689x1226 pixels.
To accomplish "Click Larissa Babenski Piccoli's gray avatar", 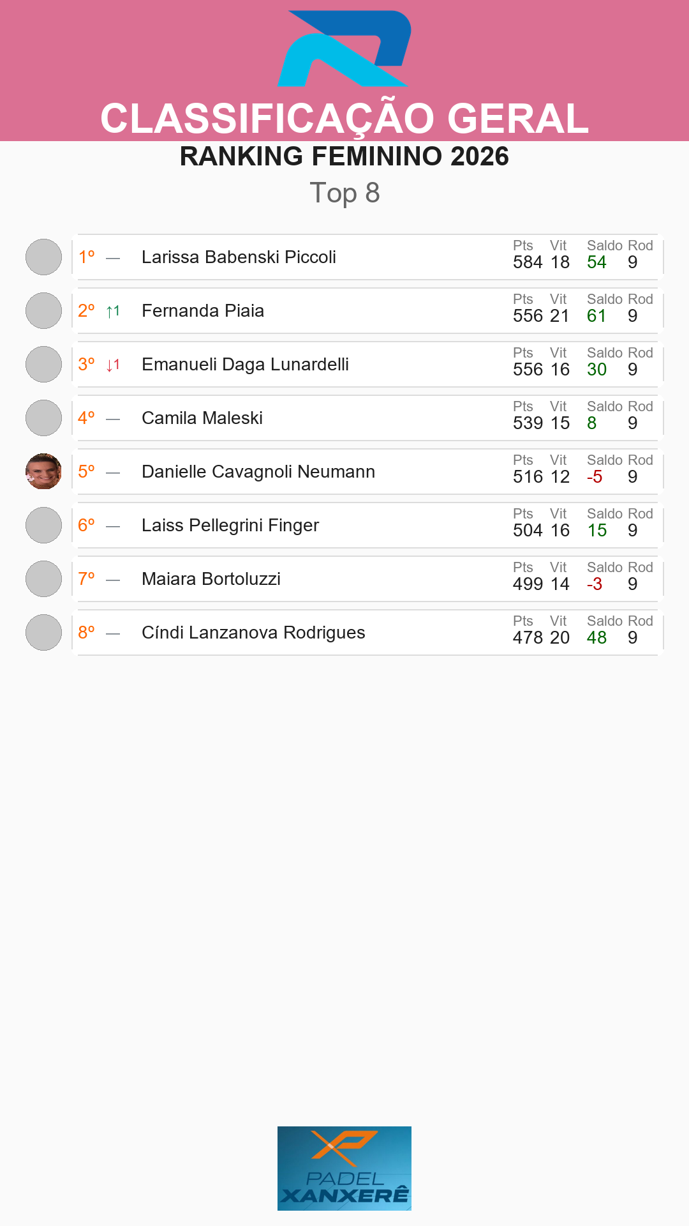I will [43, 257].
